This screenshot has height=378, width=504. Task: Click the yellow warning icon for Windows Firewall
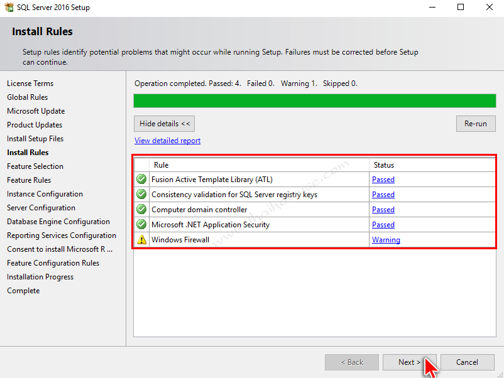pos(141,240)
